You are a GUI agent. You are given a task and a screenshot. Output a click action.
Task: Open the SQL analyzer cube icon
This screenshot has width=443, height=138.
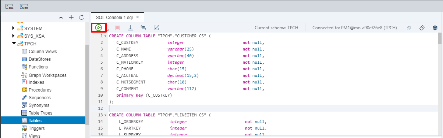(435, 27)
